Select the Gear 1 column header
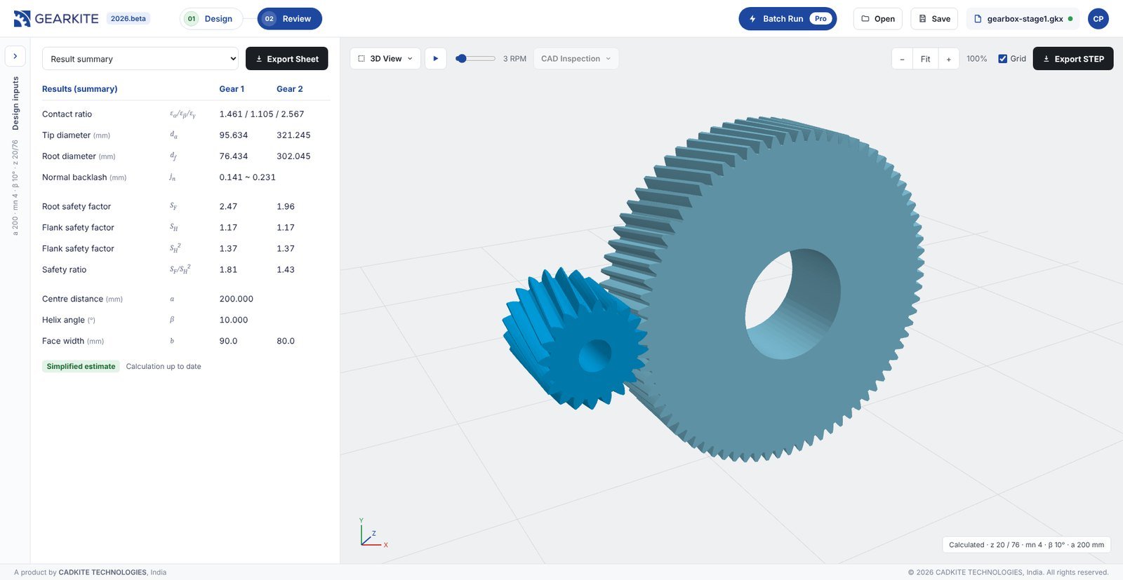This screenshot has width=1123, height=580. click(x=232, y=89)
